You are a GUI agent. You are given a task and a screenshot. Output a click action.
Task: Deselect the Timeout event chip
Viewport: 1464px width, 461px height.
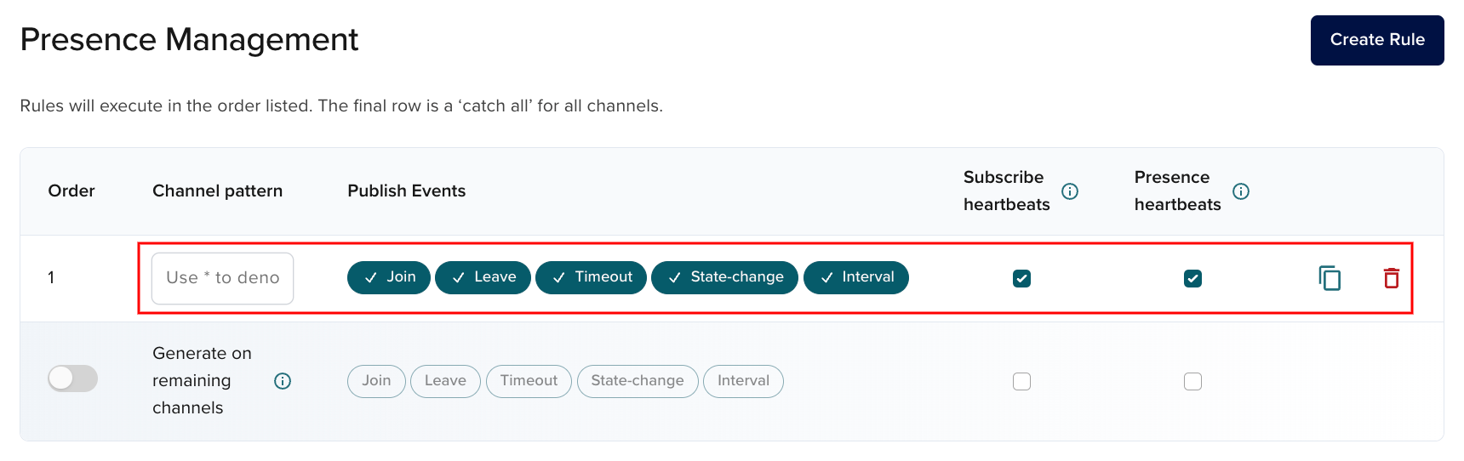(591, 277)
